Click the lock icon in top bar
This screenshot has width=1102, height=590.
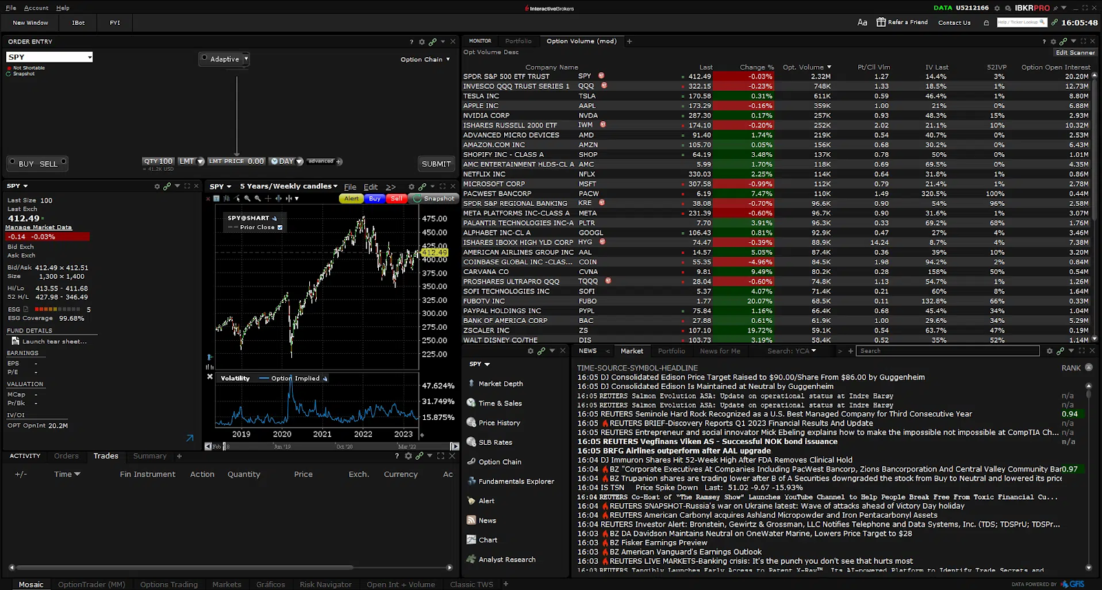(x=986, y=23)
